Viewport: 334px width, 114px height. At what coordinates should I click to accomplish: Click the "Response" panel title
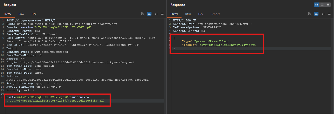[178, 5]
